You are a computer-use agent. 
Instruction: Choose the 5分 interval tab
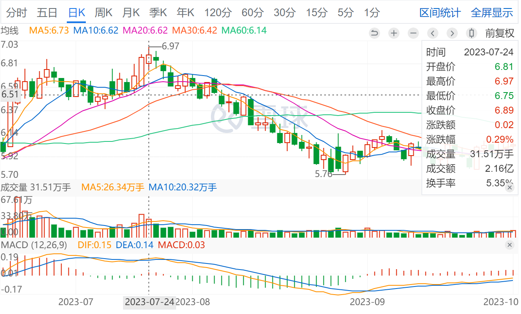(345, 13)
